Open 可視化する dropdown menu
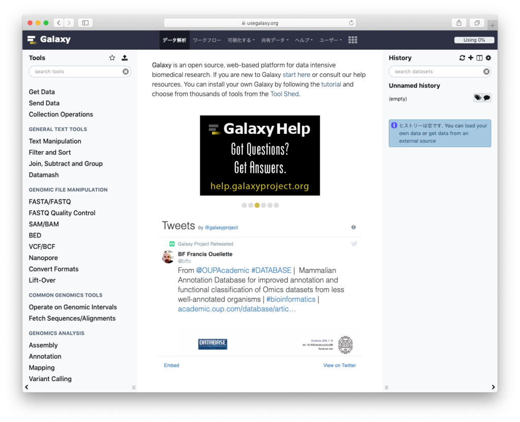The image size is (520, 422). 241,40
